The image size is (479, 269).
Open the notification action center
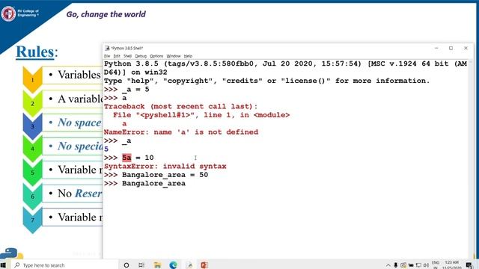pos(469,265)
